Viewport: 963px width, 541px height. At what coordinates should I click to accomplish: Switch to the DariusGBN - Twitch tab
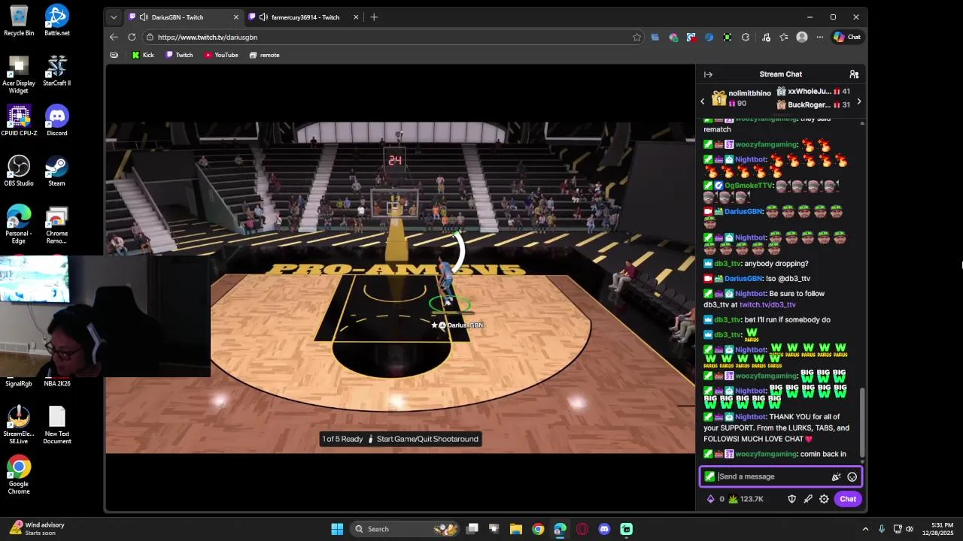pyautogui.click(x=183, y=17)
